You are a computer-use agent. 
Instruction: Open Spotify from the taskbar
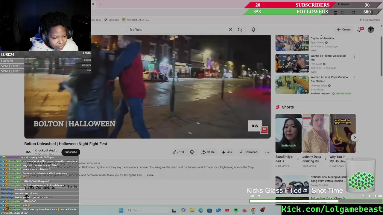pyautogui.click(x=236, y=210)
